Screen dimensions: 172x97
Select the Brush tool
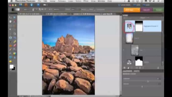pyautogui.click(x=10, y=50)
